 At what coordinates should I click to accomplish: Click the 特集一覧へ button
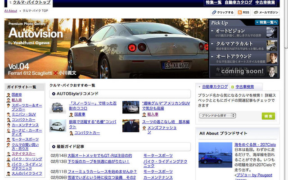click(266, 22)
